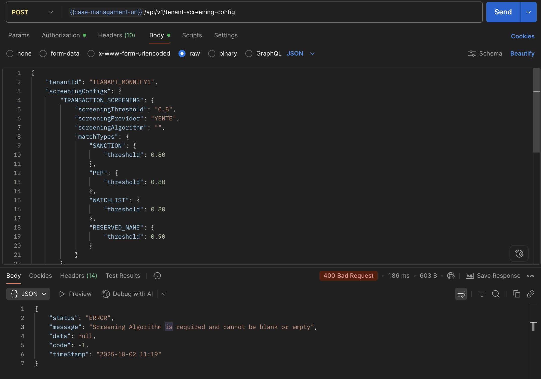The width and height of the screenshot is (541, 379).
Task: Click the copy response link icon
Action: (530, 294)
